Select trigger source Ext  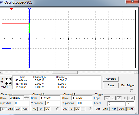(131, 98)
